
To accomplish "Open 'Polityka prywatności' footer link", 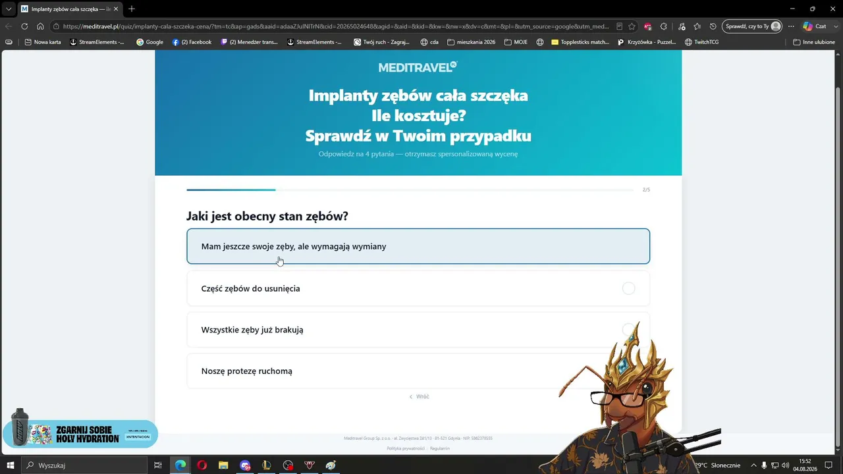I will (406, 448).
